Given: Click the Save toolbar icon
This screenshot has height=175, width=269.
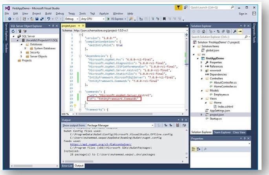Looking at the screenshot, I should tap(37, 19).
